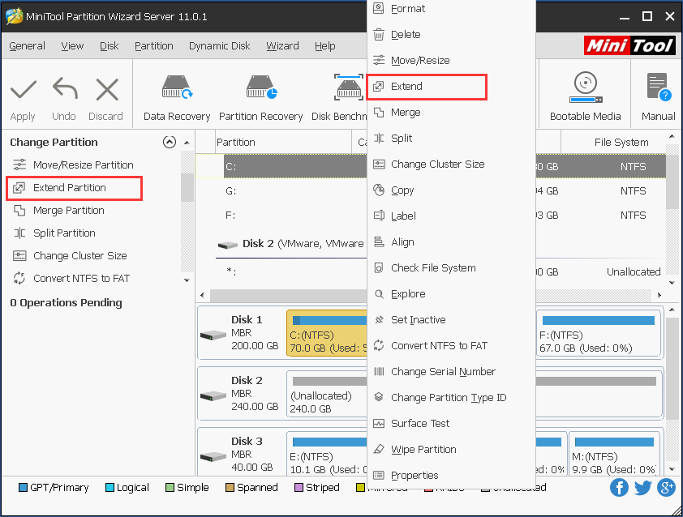
Task: Choose Delete in context menu
Action: tap(451, 34)
